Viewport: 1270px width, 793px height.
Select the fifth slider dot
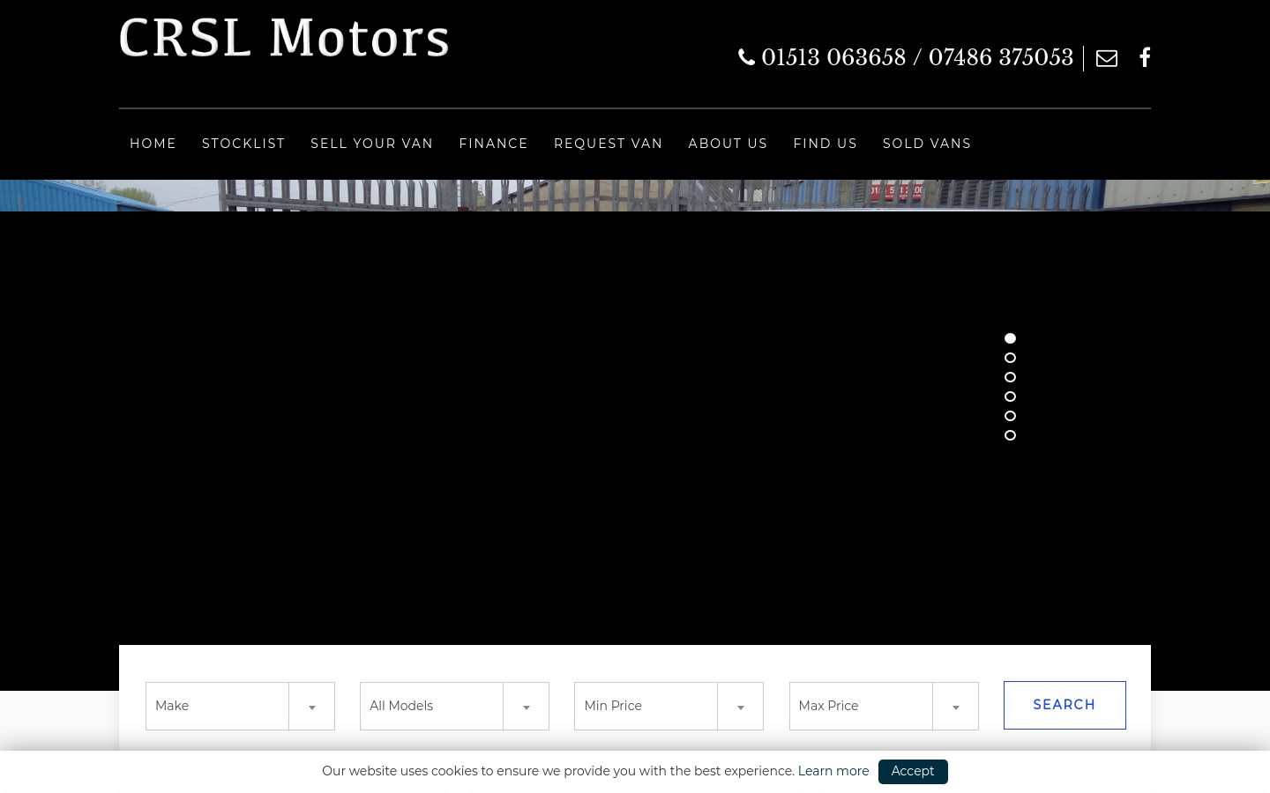pyautogui.click(x=1011, y=416)
